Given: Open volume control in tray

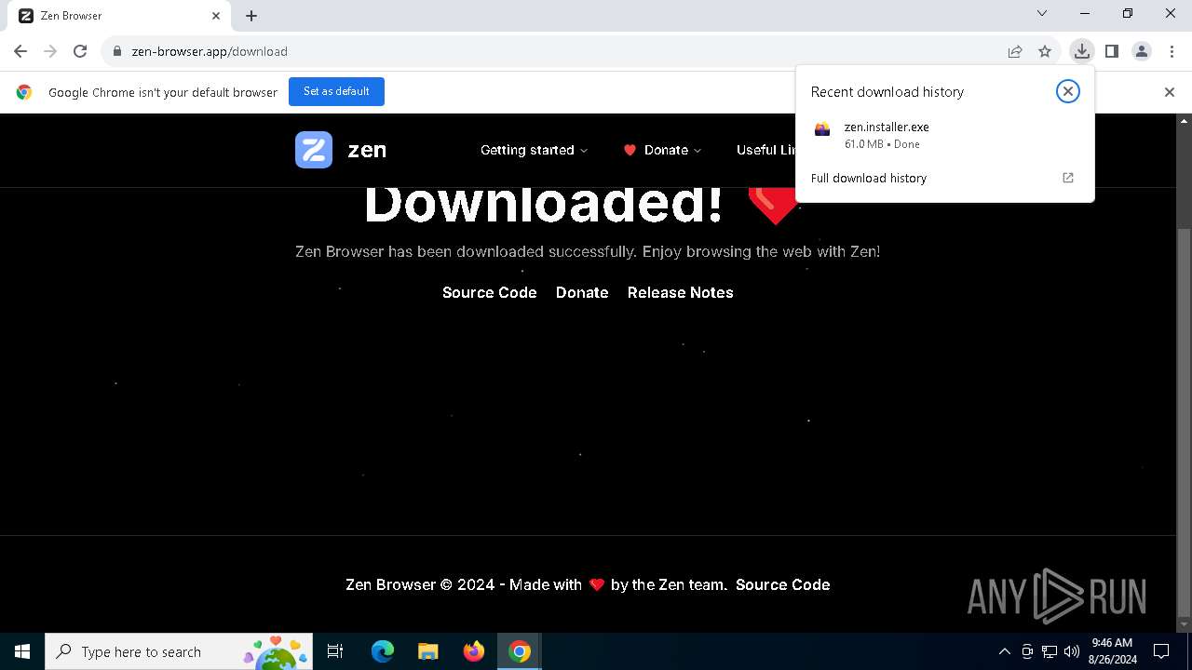Looking at the screenshot, I should [x=1072, y=651].
